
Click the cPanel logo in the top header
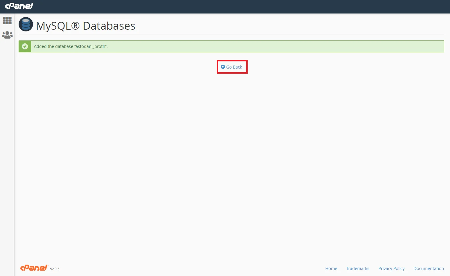coord(19,6)
